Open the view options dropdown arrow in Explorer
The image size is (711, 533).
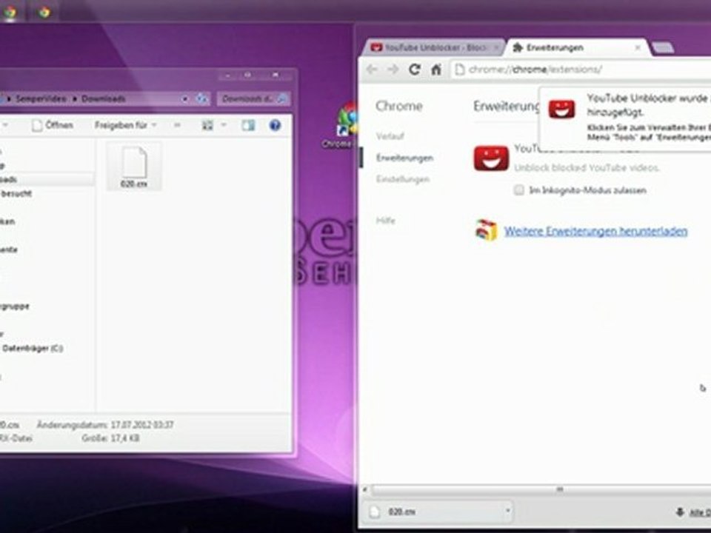(224, 125)
